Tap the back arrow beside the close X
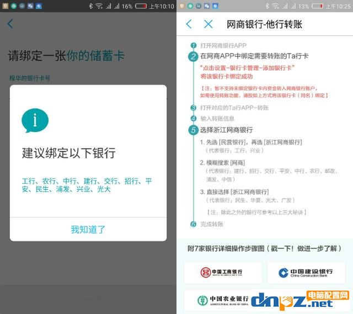Viewport: 353px width, 314px height. click(x=189, y=24)
